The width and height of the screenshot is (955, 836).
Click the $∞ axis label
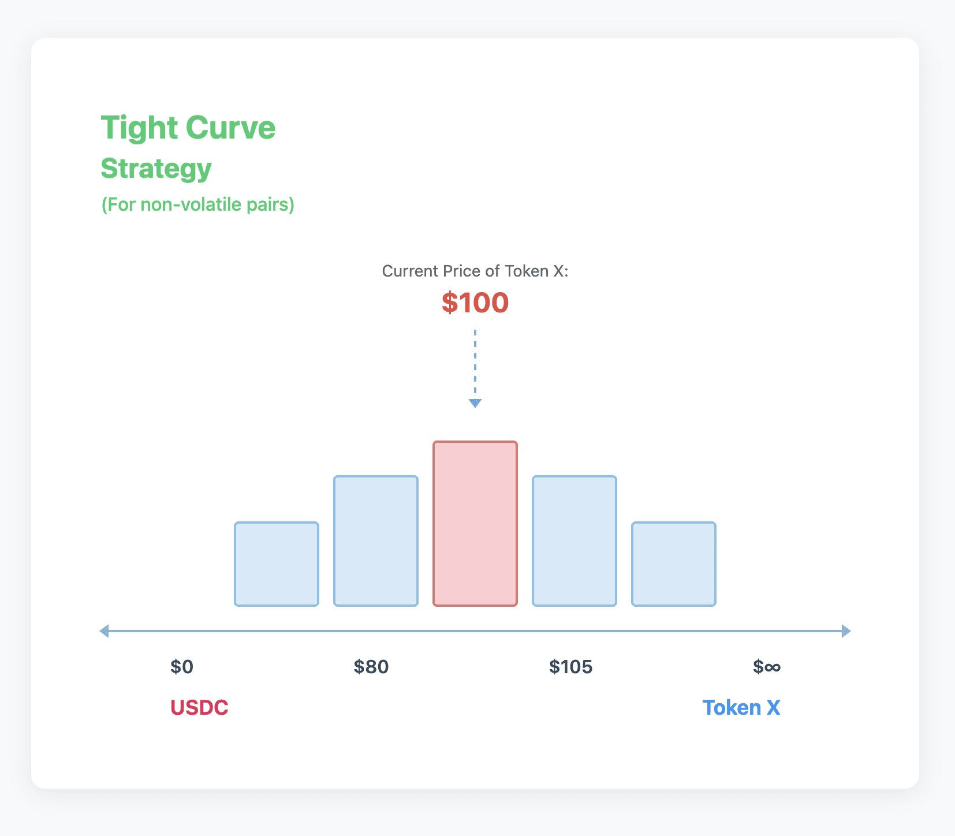(767, 667)
